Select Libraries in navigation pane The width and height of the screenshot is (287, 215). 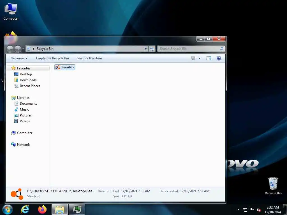(x=23, y=98)
